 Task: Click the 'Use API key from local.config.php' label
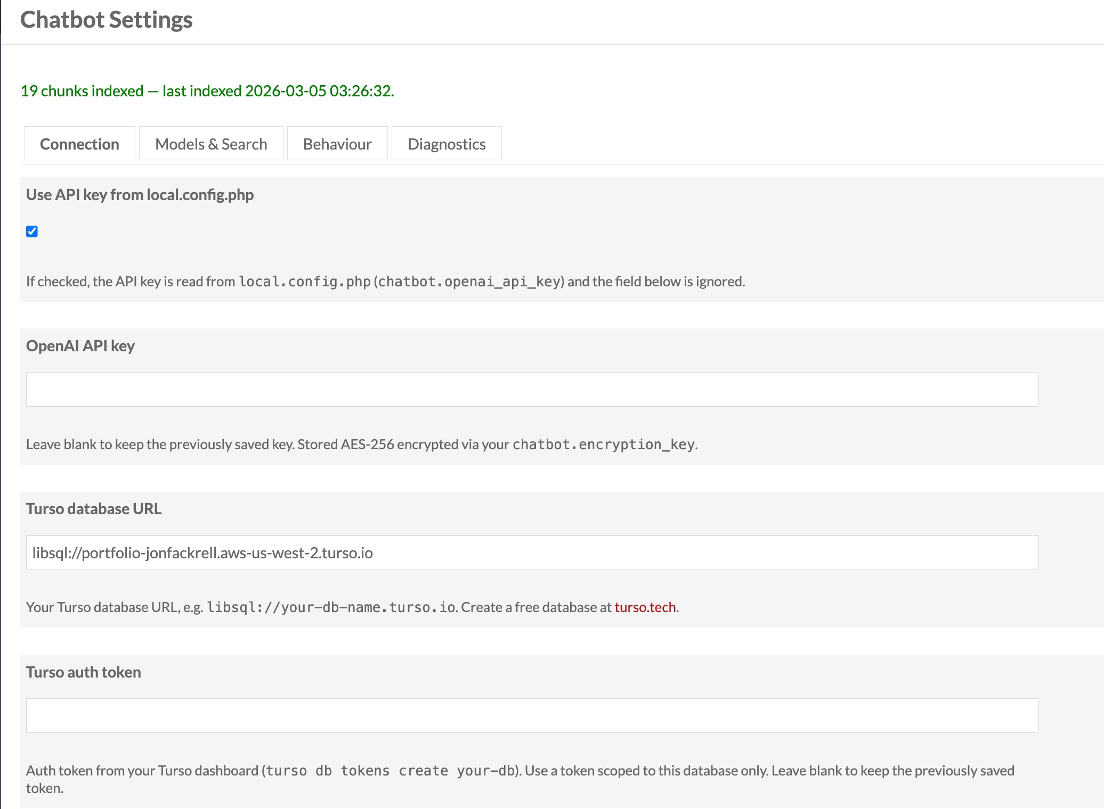pyautogui.click(x=140, y=195)
